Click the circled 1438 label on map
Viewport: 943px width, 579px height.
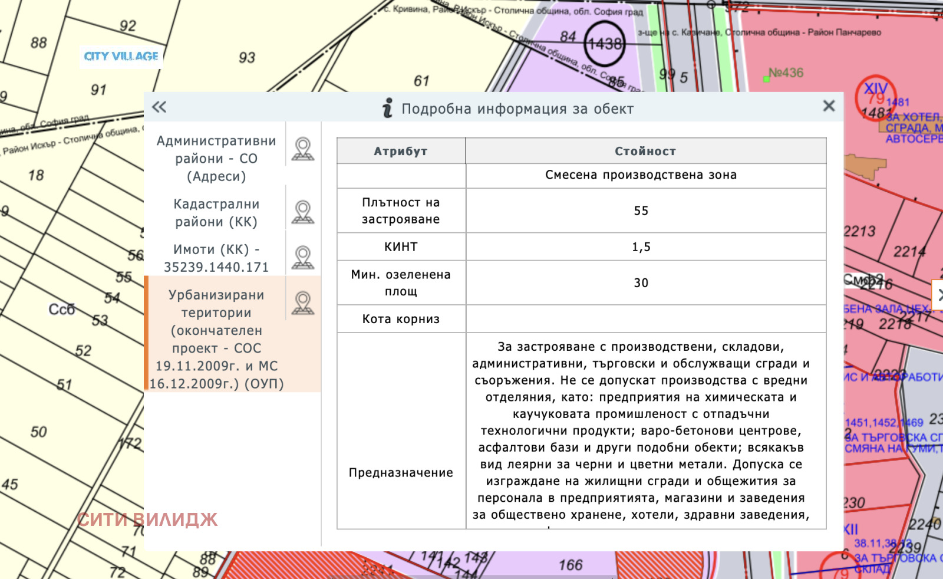click(605, 44)
